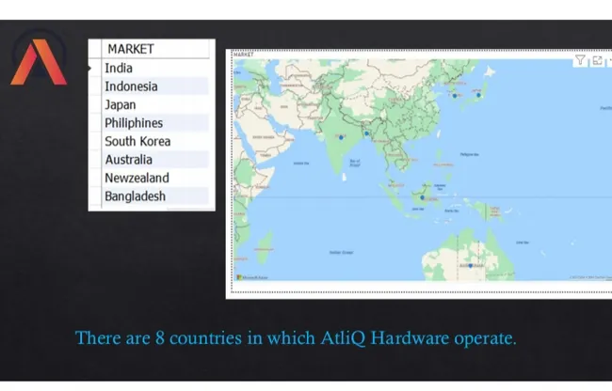Screen dimensions: 612x391
Task: Click the Microsoft Azure logo on the map
Action: point(252,277)
